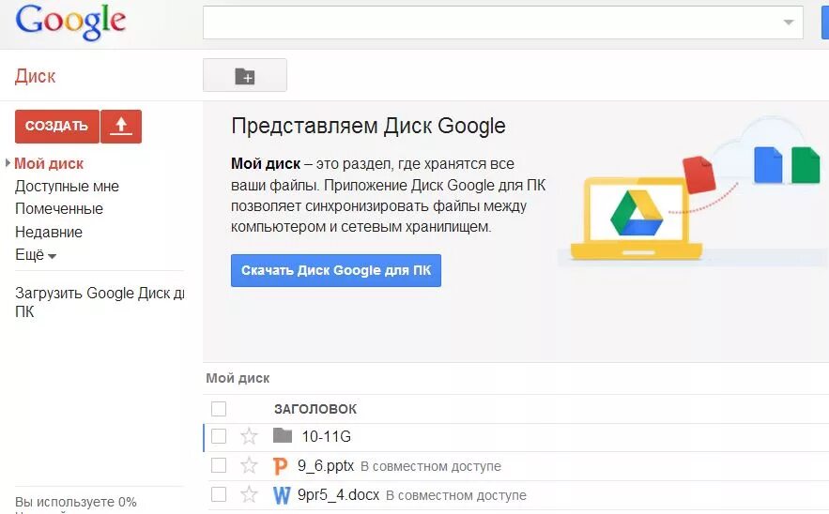Expand the Мой диск tree arrow

[8, 163]
